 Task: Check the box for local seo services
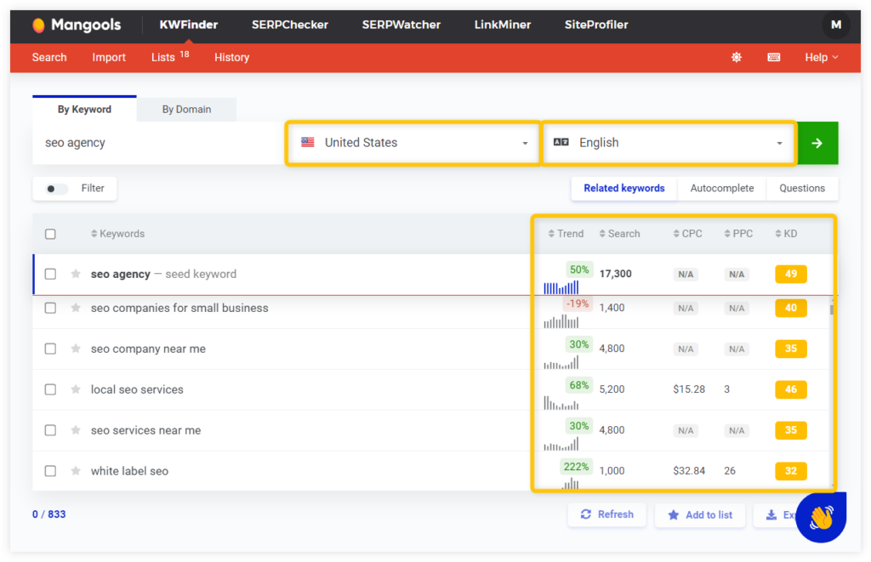(x=49, y=389)
